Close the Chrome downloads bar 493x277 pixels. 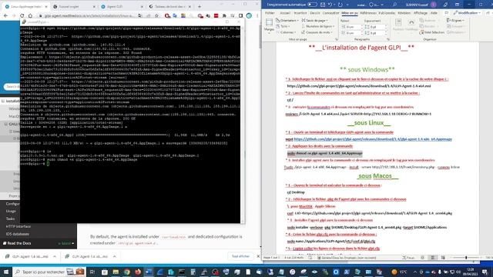click(x=259, y=256)
